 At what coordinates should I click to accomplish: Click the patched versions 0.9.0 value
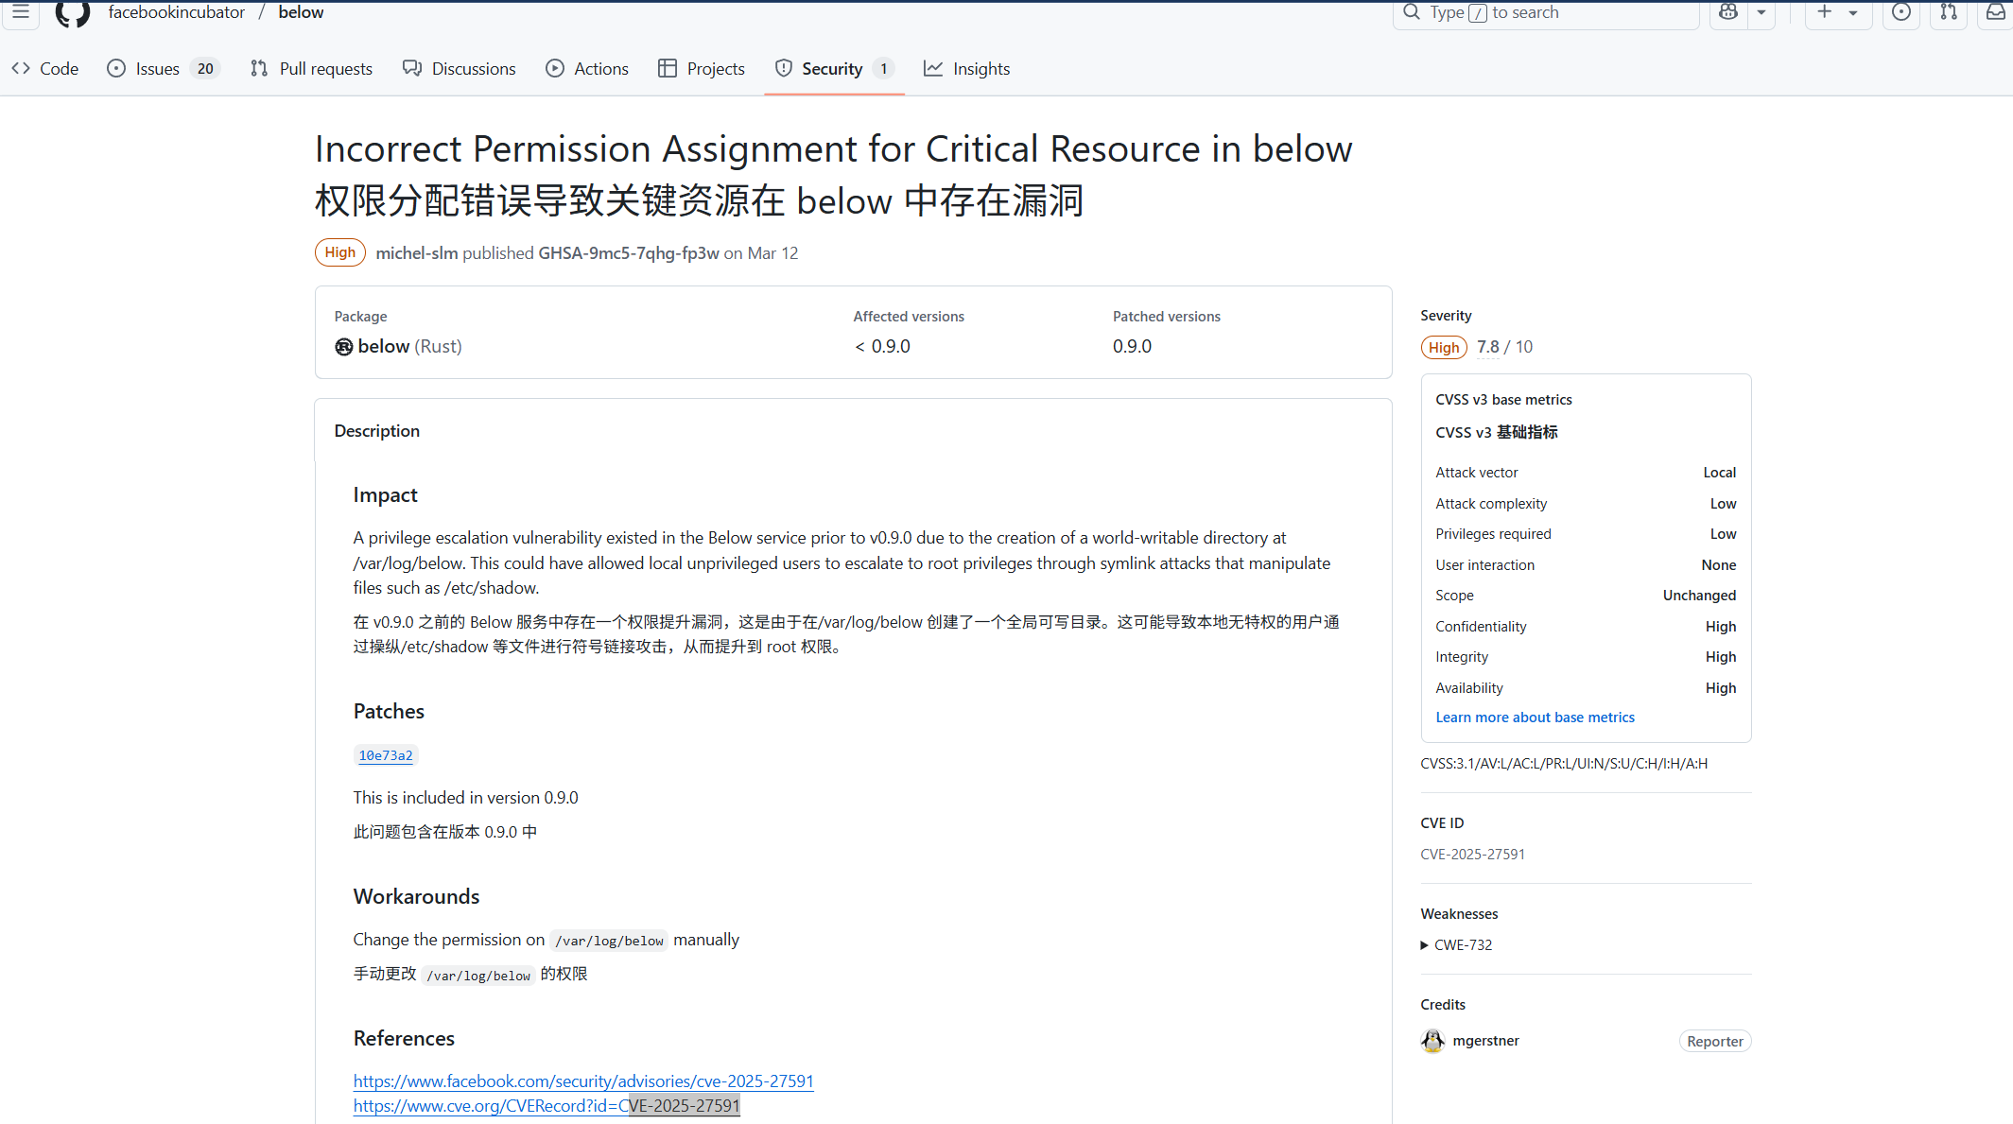[1132, 347]
